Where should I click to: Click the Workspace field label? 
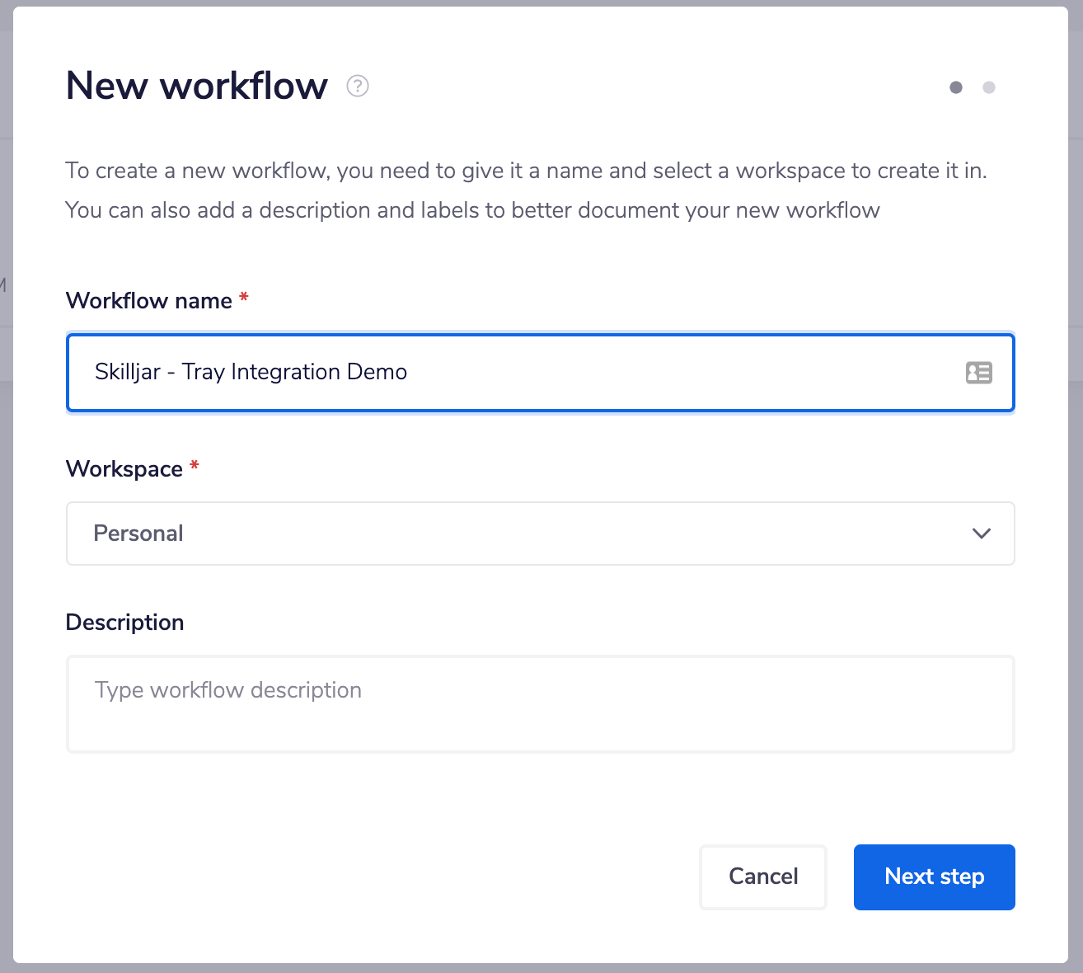tap(124, 468)
